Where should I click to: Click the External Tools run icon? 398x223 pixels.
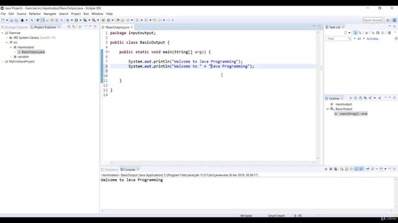(x=94, y=20)
